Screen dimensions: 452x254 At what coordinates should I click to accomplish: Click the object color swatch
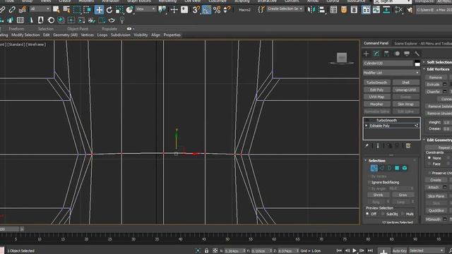click(417, 64)
